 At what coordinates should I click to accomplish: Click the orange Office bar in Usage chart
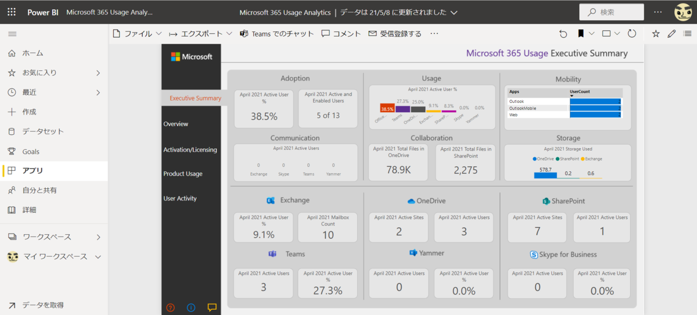(387, 108)
